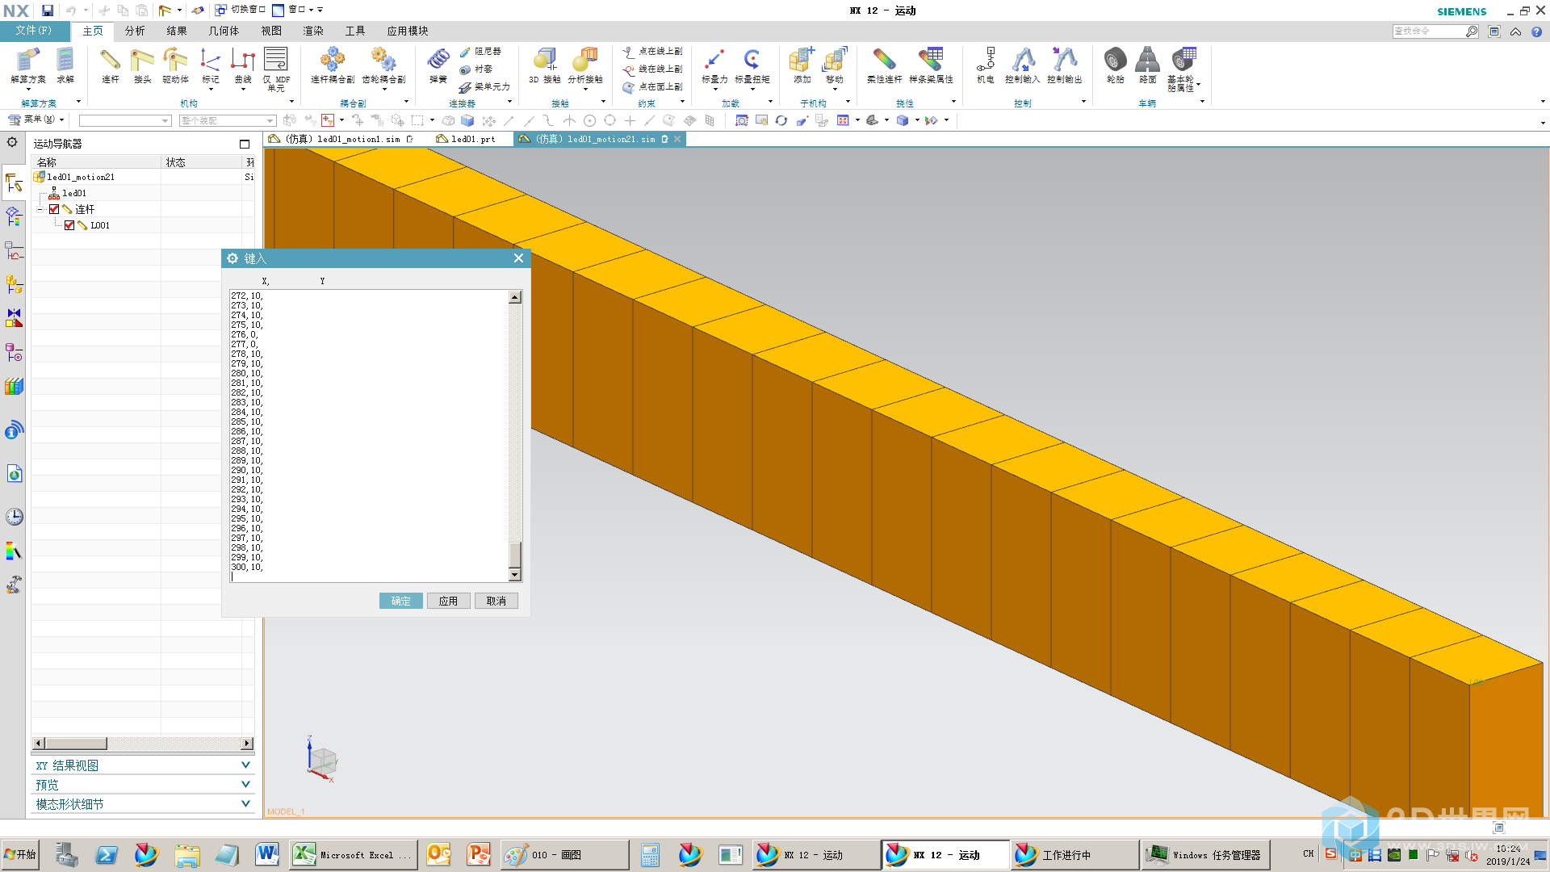1550x872 pixels.
Task: Close the 键入 dialog
Action: 518,258
